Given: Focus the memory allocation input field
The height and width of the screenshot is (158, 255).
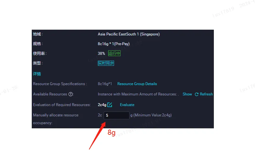Looking at the screenshot, I should click(116, 115).
